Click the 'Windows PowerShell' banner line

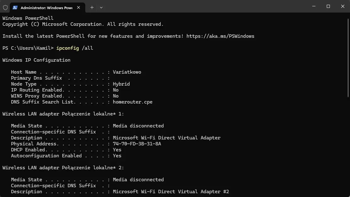(28, 18)
